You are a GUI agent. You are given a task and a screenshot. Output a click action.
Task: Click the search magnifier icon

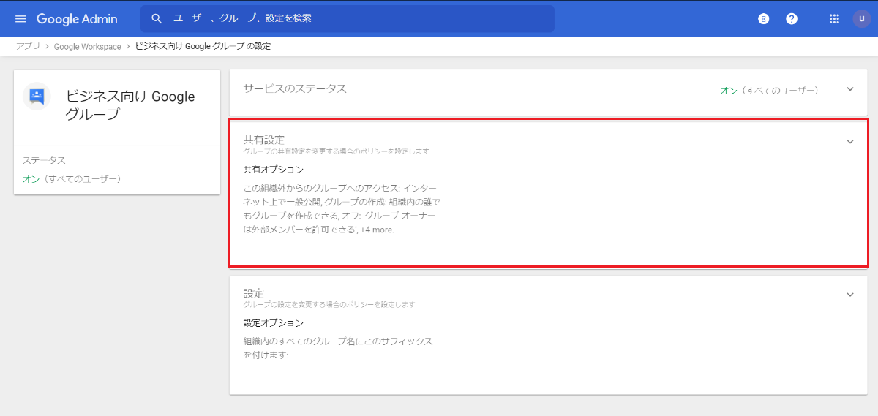coord(157,18)
